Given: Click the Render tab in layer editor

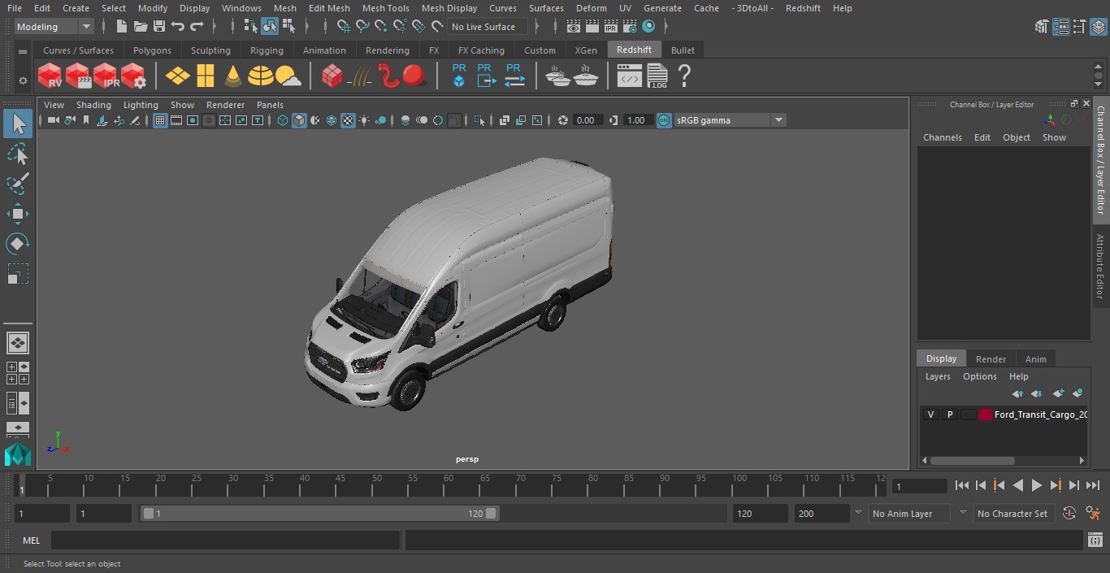Looking at the screenshot, I should [991, 359].
